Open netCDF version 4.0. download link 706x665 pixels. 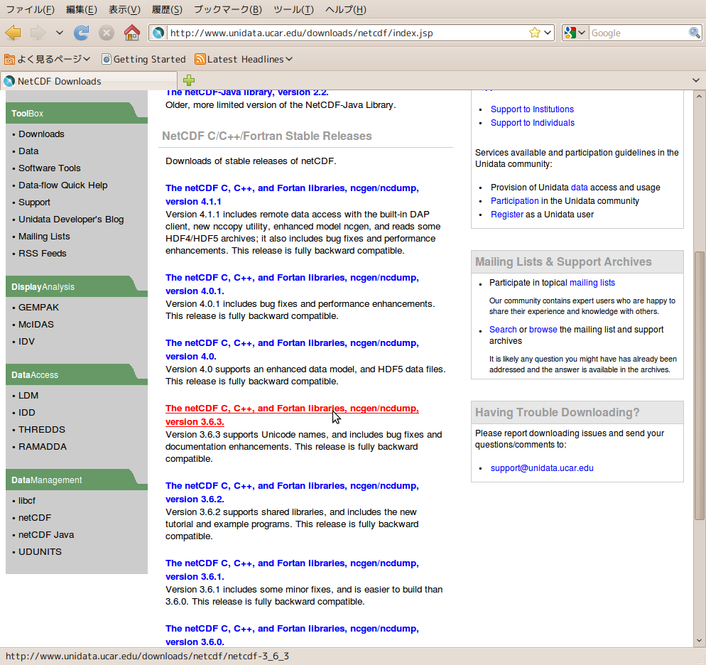point(292,350)
